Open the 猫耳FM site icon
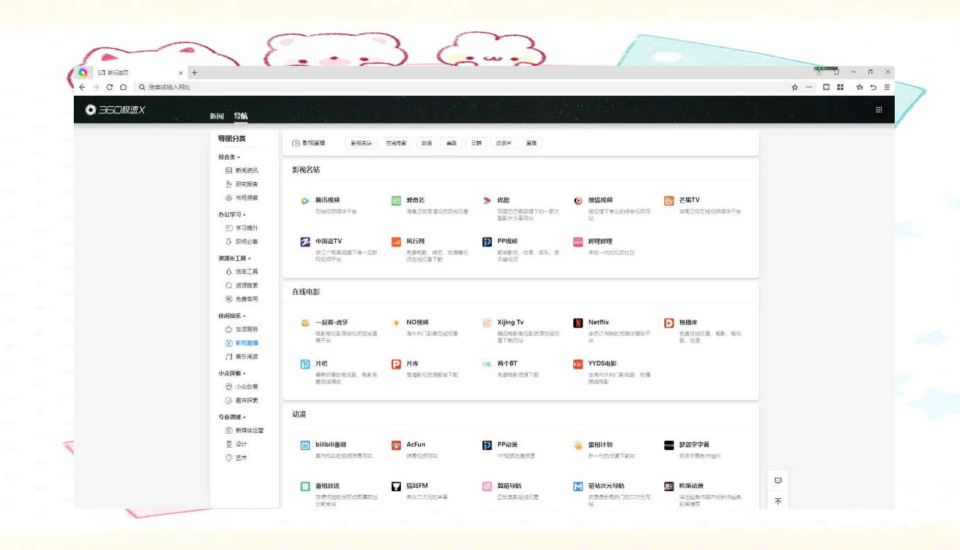 tap(396, 486)
